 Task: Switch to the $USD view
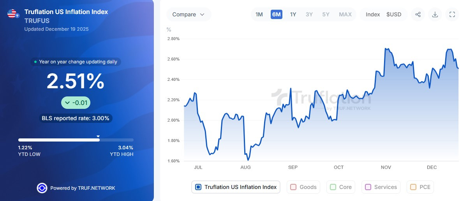click(394, 14)
